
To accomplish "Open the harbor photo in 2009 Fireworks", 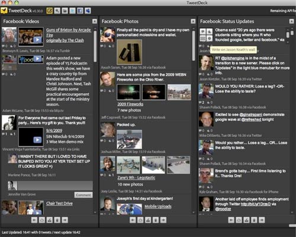I will (179, 92).
